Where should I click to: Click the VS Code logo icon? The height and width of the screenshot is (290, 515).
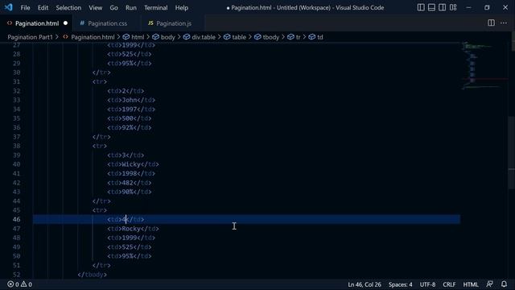[x=9, y=7]
